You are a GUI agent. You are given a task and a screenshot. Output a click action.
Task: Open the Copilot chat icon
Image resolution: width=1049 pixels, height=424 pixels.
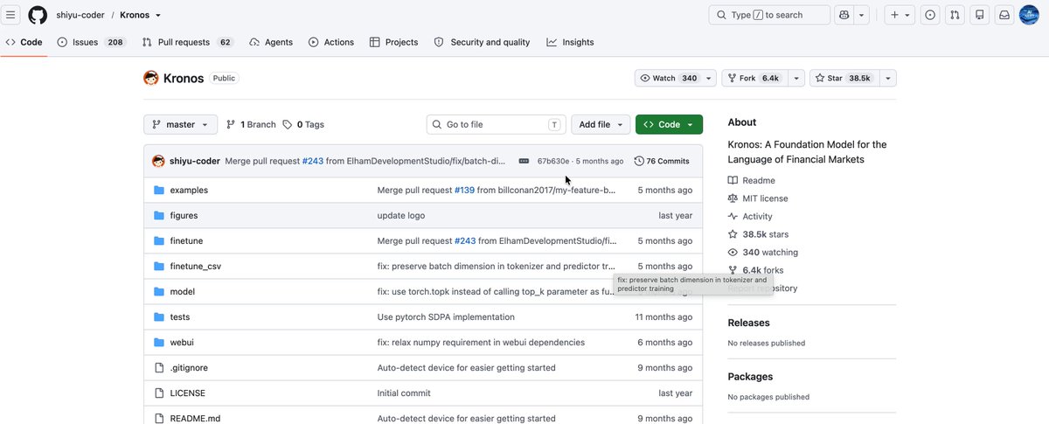point(844,15)
